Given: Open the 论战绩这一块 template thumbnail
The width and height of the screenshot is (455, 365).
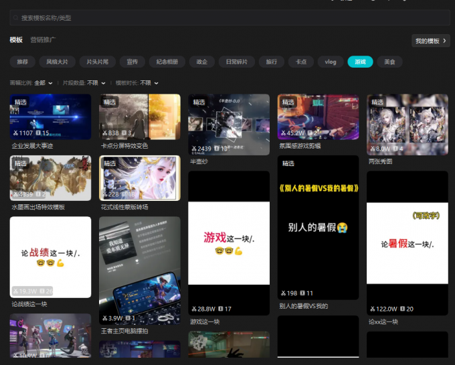Looking at the screenshot, I should pos(50,257).
